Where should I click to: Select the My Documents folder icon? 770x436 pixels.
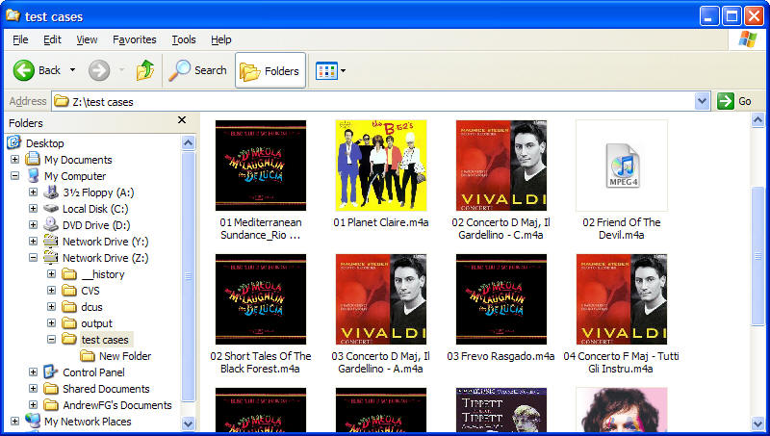[33, 159]
